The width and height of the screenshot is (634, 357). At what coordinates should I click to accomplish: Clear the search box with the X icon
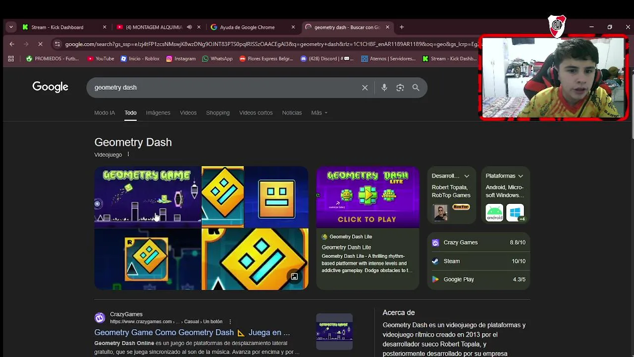coord(365,88)
